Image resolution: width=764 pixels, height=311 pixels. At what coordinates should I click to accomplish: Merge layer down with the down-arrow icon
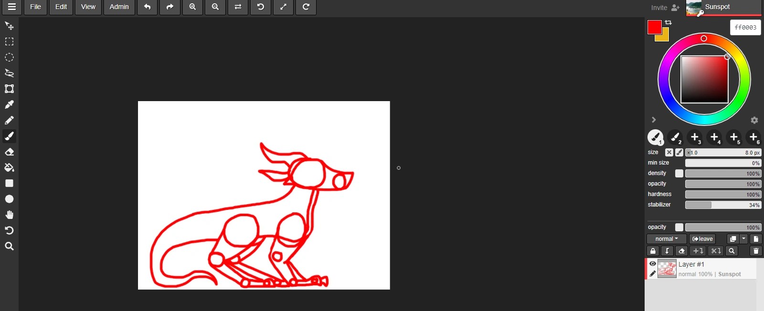[x=667, y=251]
